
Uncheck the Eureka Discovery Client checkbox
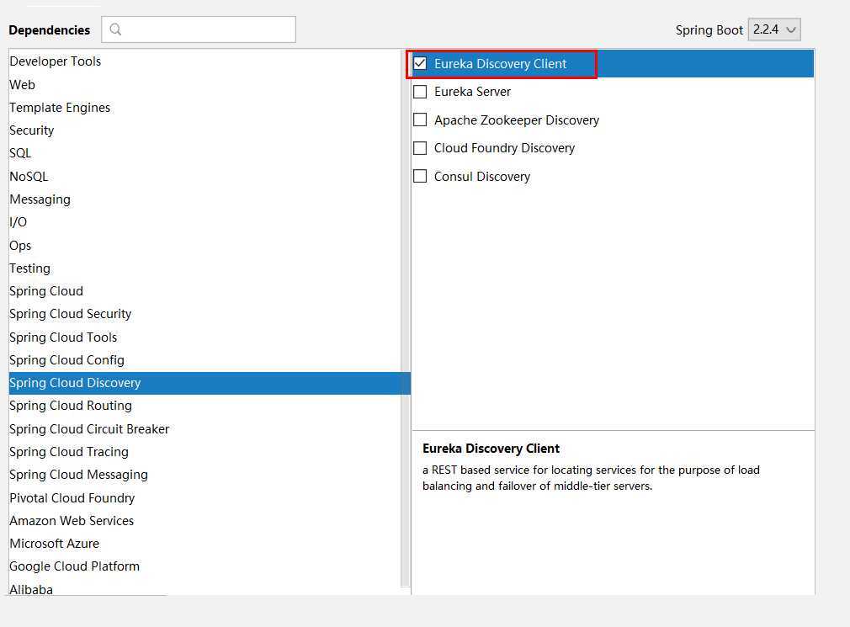[x=420, y=63]
